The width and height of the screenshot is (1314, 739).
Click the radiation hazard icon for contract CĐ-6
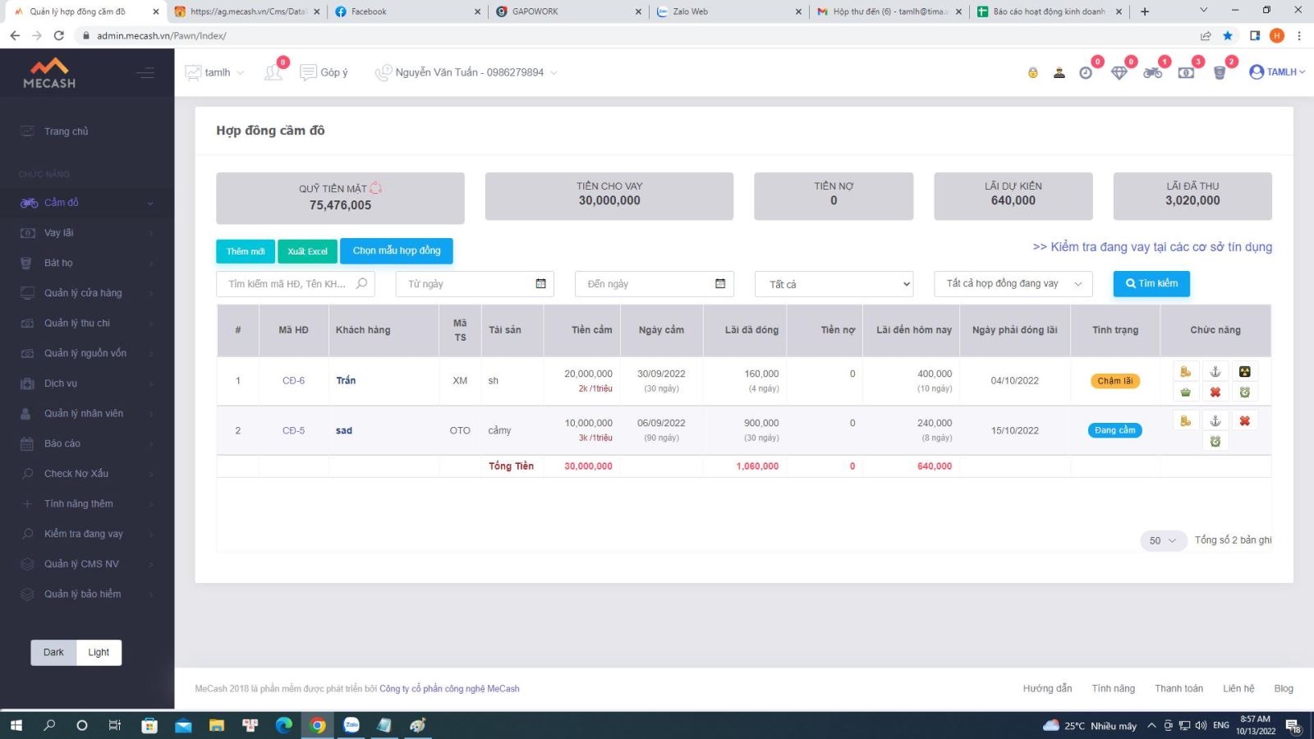pos(1244,372)
